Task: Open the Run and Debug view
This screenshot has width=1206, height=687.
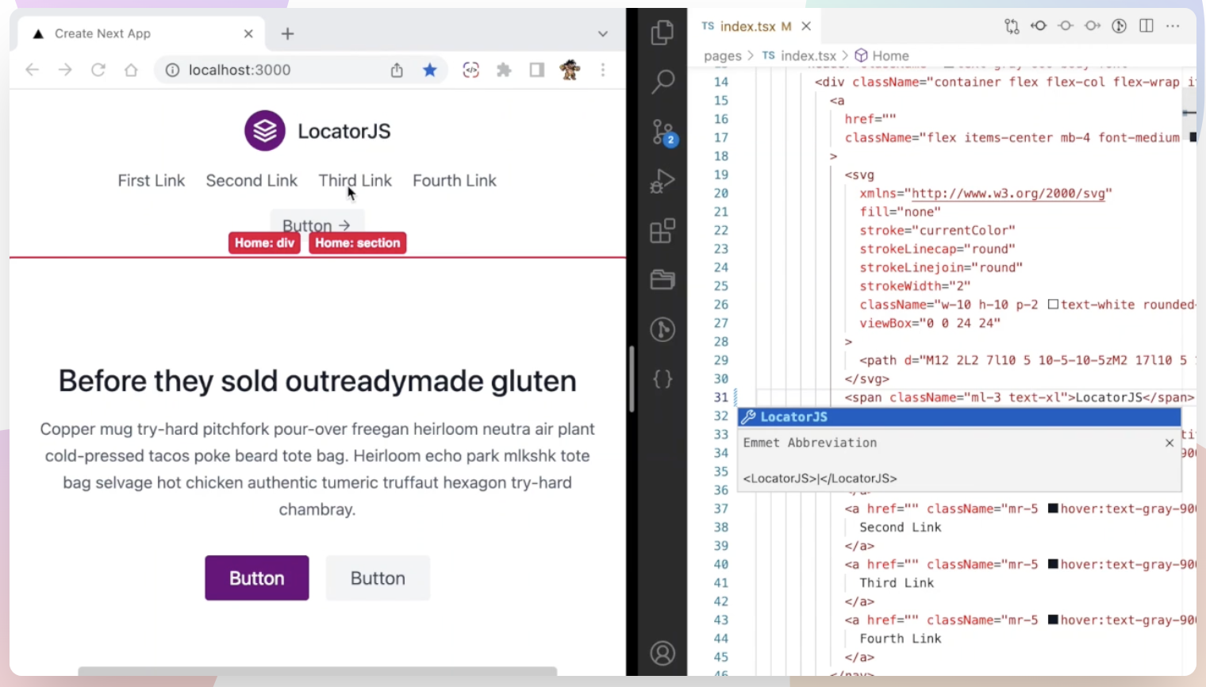Action: tap(663, 182)
